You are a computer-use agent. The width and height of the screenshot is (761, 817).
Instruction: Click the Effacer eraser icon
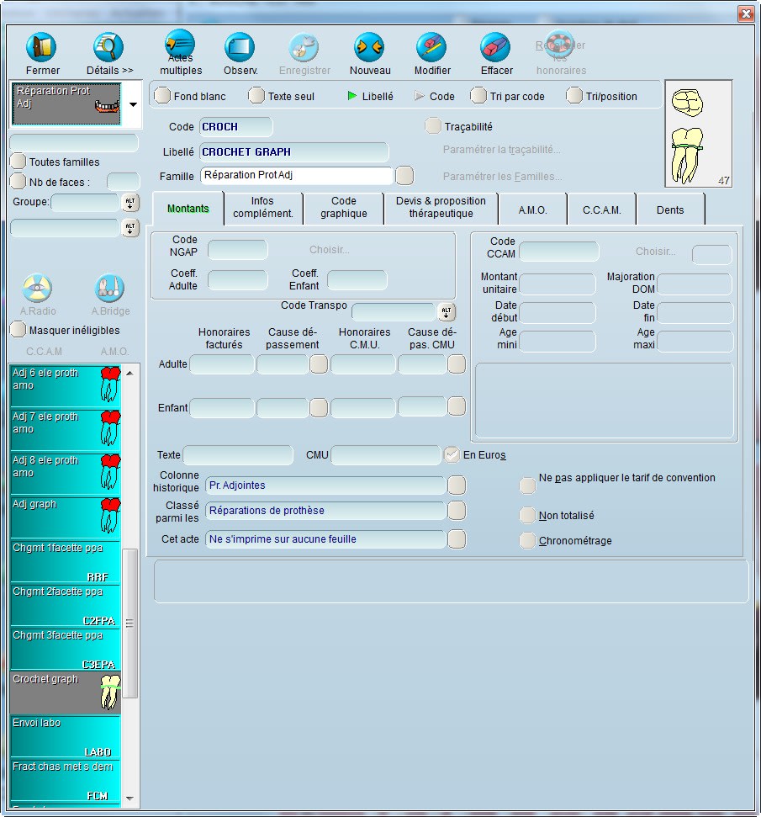495,47
